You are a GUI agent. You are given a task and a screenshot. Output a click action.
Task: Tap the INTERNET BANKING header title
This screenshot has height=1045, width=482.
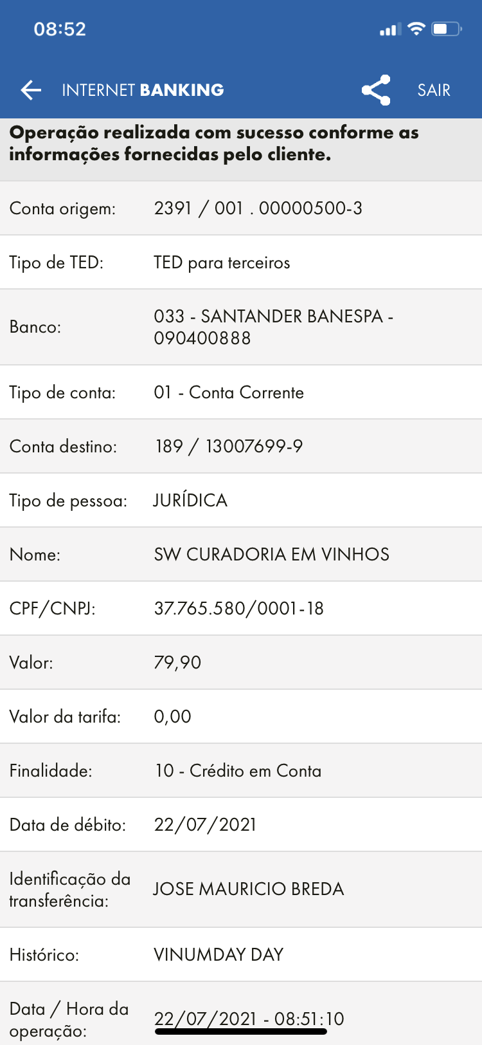[143, 90]
